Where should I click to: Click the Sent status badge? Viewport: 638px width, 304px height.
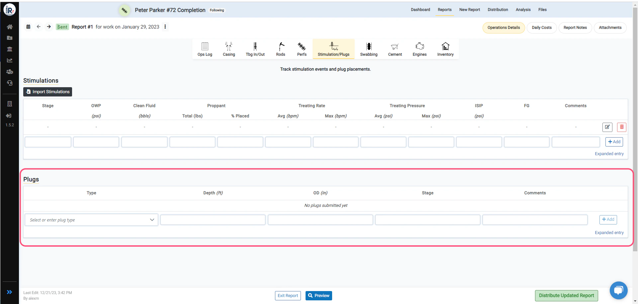point(62,27)
